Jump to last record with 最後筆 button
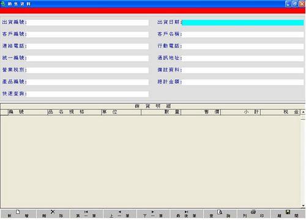This screenshot has width=306, height=220. [x=187, y=214]
